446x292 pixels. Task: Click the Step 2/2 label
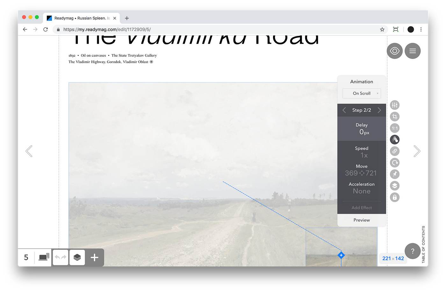pos(362,110)
